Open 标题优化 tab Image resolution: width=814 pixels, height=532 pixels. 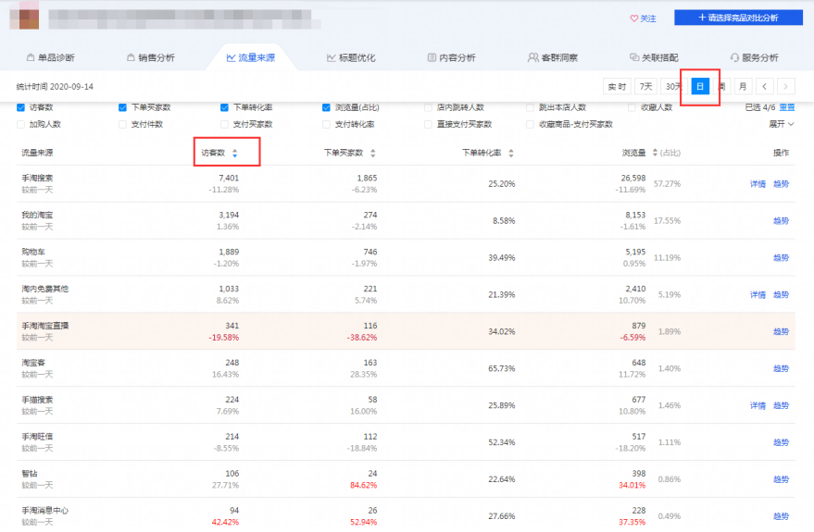tap(351, 57)
